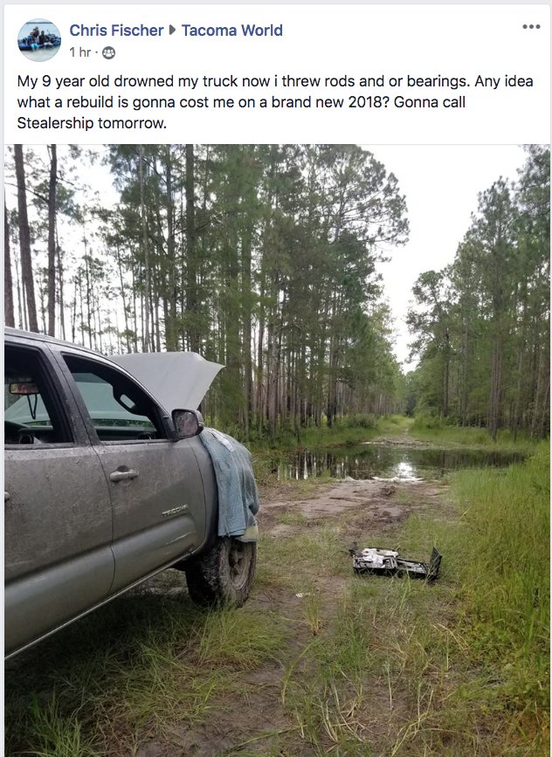This screenshot has height=757, width=552.
Task: Open the post permalink via 1 hr timestamp
Action: point(79,52)
